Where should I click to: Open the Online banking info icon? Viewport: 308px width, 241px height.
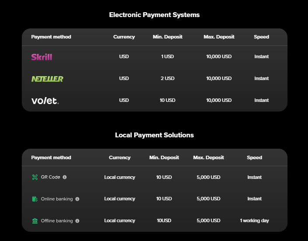tap(77, 199)
